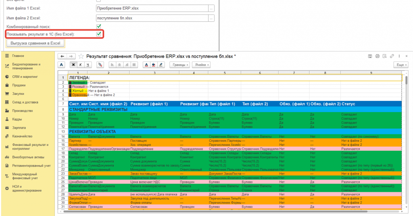The height and width of the screenshot is (216, 413).
Task: Click the forward navigation arrow
Action: point(71,56)
